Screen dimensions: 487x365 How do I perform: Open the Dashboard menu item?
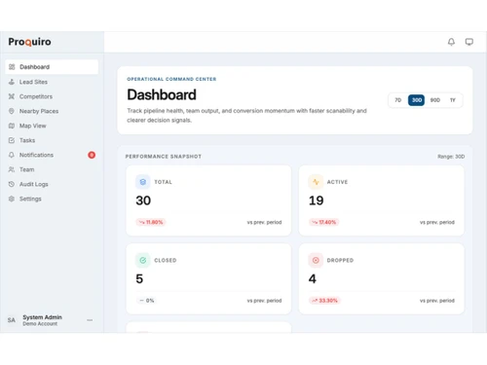pos(52,67)
